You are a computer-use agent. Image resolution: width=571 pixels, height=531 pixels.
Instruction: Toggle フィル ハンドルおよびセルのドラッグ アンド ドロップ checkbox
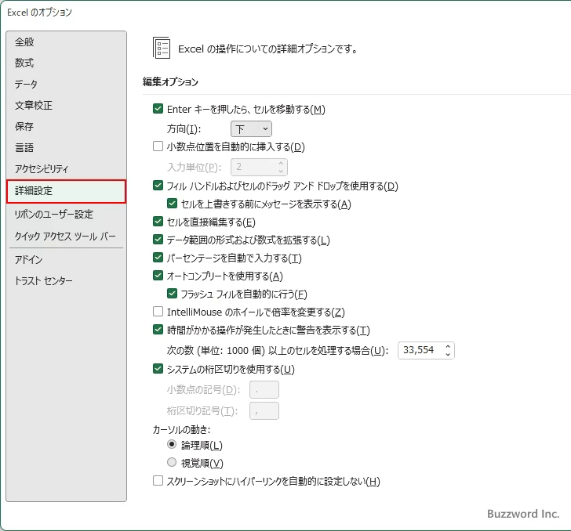[x=158, y=186]
